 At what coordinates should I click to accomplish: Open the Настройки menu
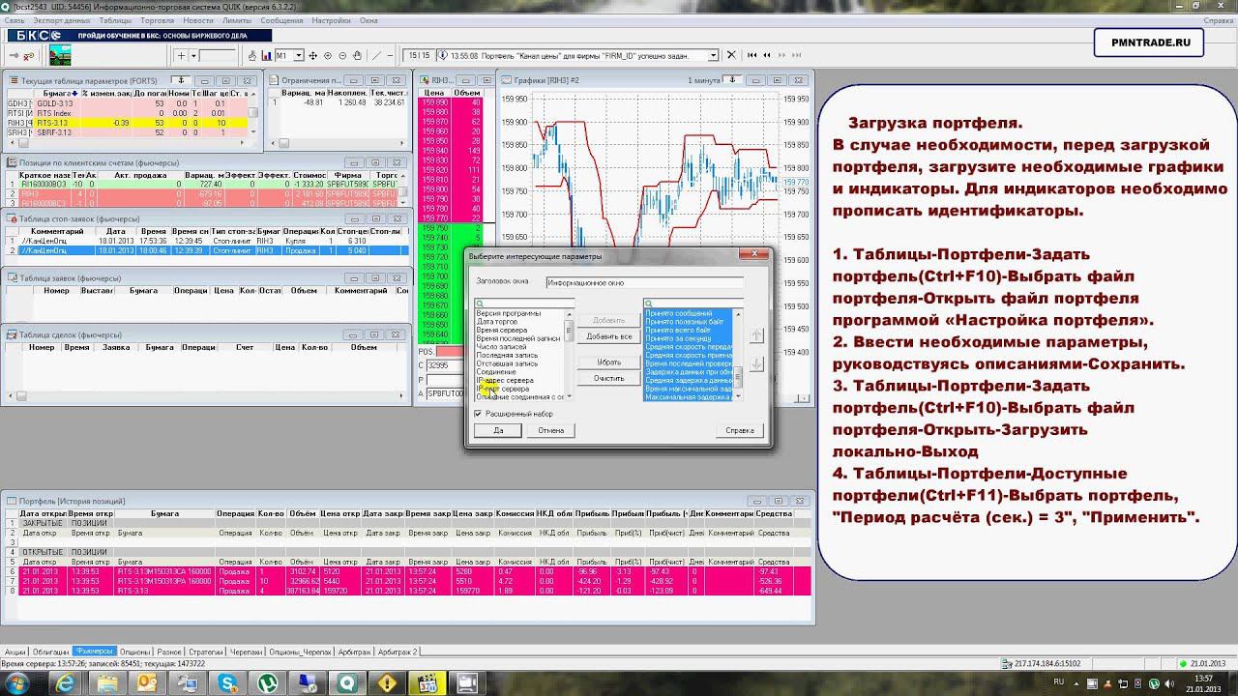pyautogui.click(x=332, y=19)
